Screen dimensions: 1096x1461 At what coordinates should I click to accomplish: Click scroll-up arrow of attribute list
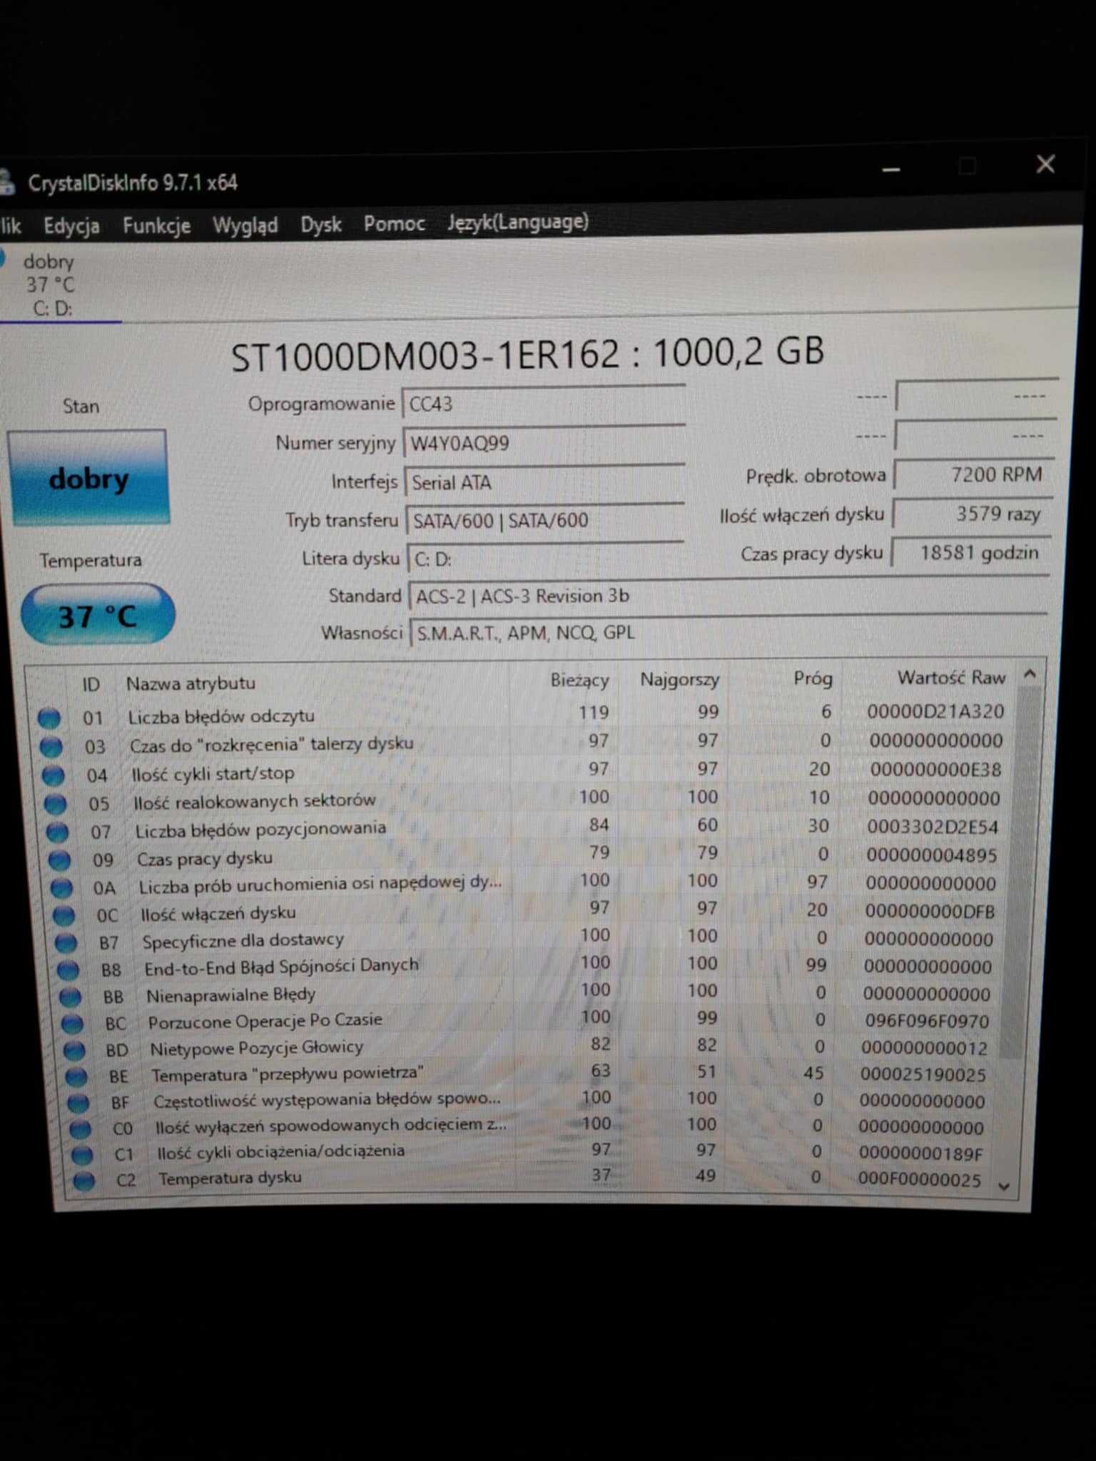pos(1030,674)
